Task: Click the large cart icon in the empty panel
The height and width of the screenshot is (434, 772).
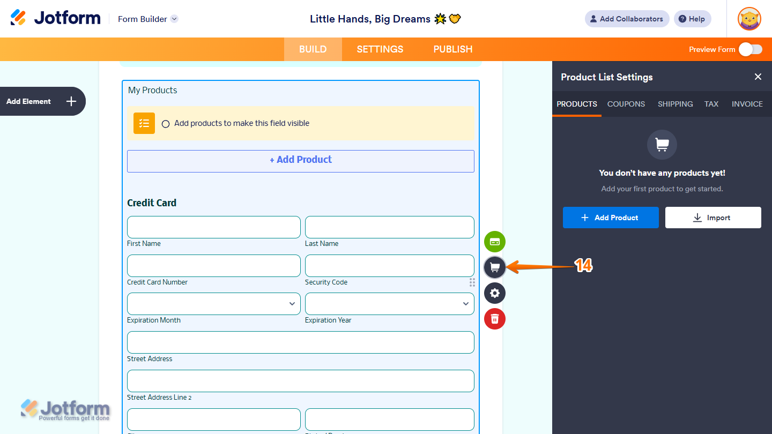Action: click(662, 145)
